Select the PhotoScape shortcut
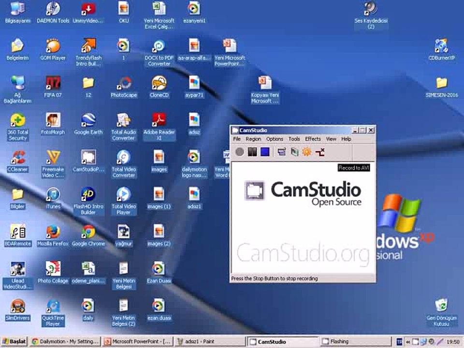The width and height of the screenshot is (464, 348). click(x=124, y=87)
